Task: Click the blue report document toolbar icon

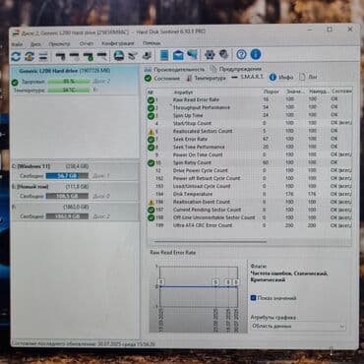Action: tap(164, 55)
